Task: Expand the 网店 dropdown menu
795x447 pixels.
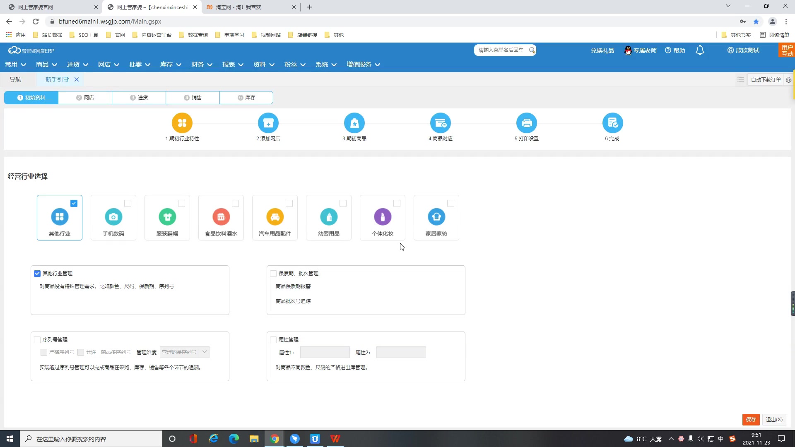Action: point(108,65)
